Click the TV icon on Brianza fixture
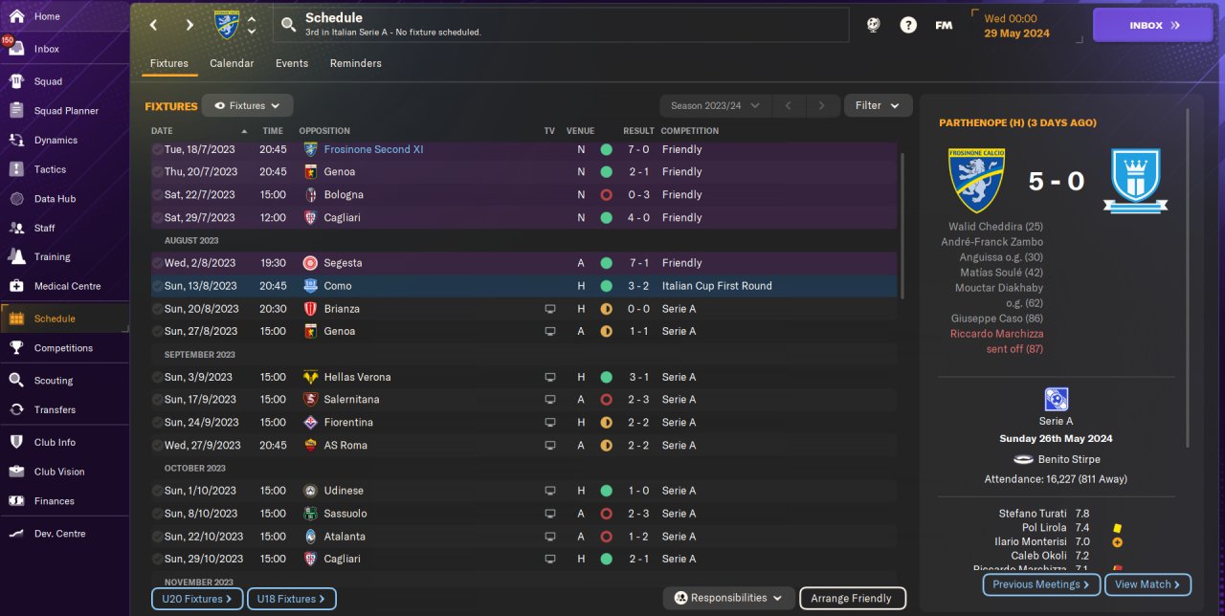Screen dimensions: 1225x616 pyautogui.click(x=550, y=309)
